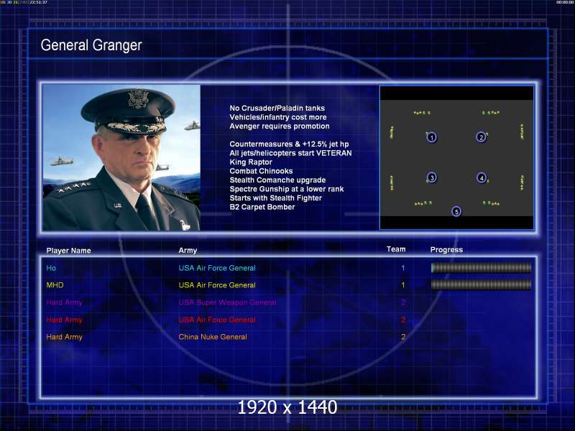Select the line "No Crusader/Paladin tanks"
The height and width of the screenshot is (431, 575).
pos(277,108)
